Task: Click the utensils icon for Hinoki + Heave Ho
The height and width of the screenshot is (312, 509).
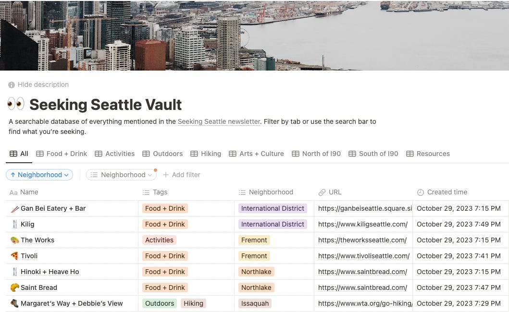Action: [x=14, y=272]
